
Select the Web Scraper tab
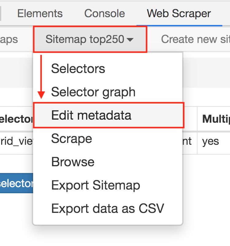click(x=179, y=13)
